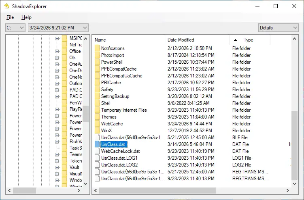Click the PlayRe folder in the tree
Viewport: 304px width, 200px height.
(x=76, y=109)
